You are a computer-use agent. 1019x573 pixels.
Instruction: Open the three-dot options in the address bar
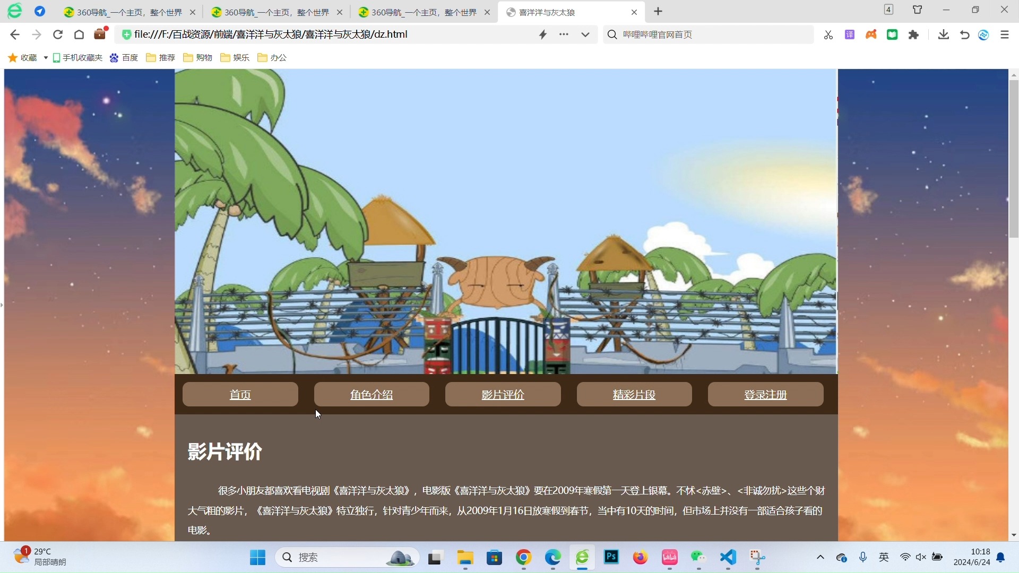click(564, 34)
